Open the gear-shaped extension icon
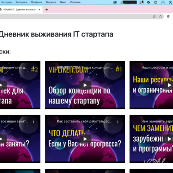The width and height of the screenshot is (173, 173). 168,17
